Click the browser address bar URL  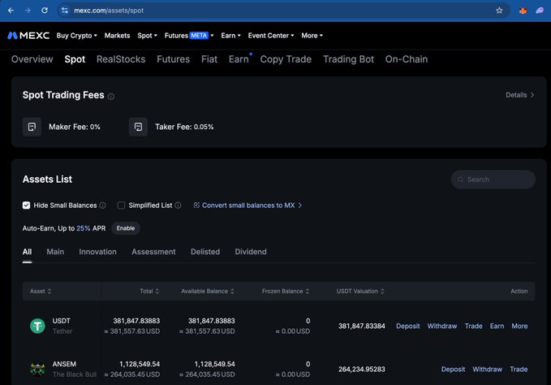coord(109,11)
